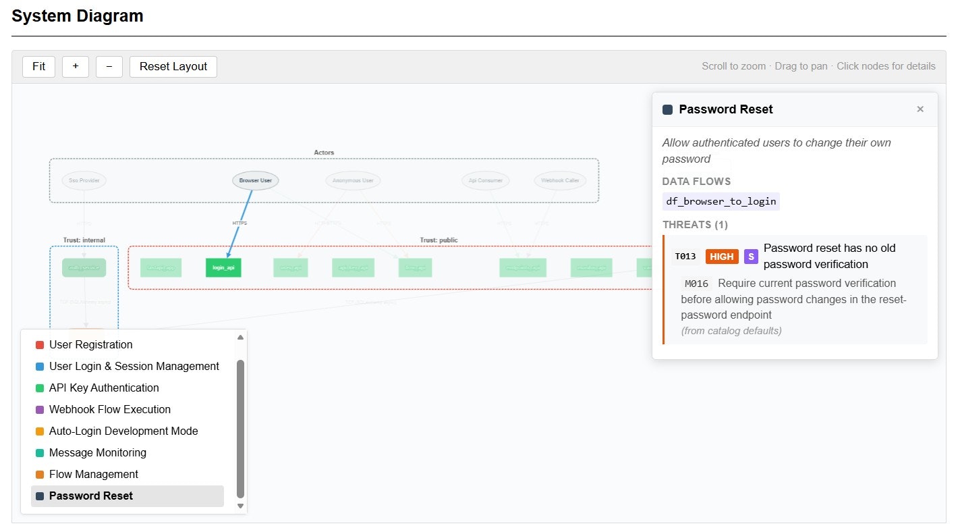Click the df_browser_to_login data flow chip
958x530 pixels.
[x=721, y=201]
